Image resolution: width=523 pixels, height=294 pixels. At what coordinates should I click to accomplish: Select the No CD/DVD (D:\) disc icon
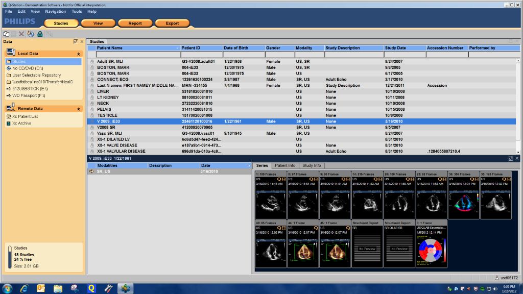(9, 68)
